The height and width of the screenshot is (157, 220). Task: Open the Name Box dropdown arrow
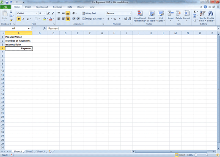click(x=29, y=28)
